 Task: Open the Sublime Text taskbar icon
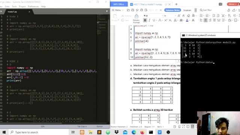pos(99,132)
